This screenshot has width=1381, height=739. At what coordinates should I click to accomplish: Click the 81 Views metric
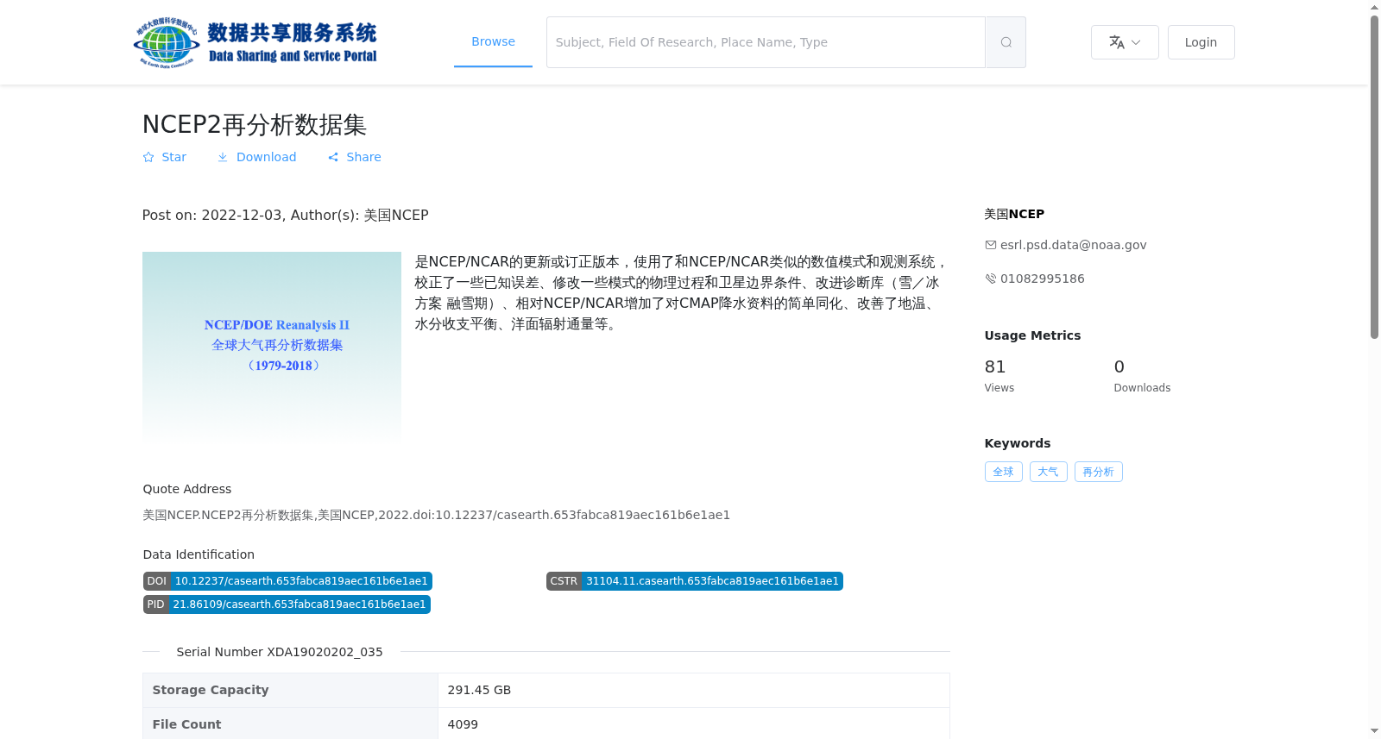coord(999,376)
